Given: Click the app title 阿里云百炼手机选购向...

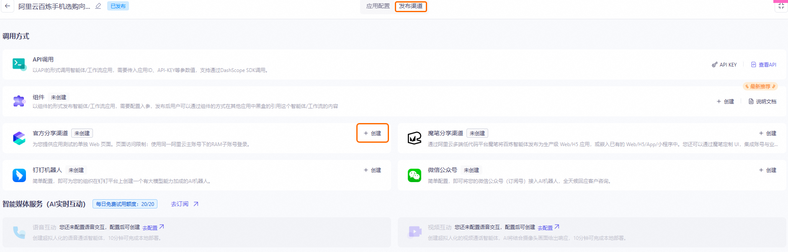Looking at the screenshot, I should [x=54, y=6].
